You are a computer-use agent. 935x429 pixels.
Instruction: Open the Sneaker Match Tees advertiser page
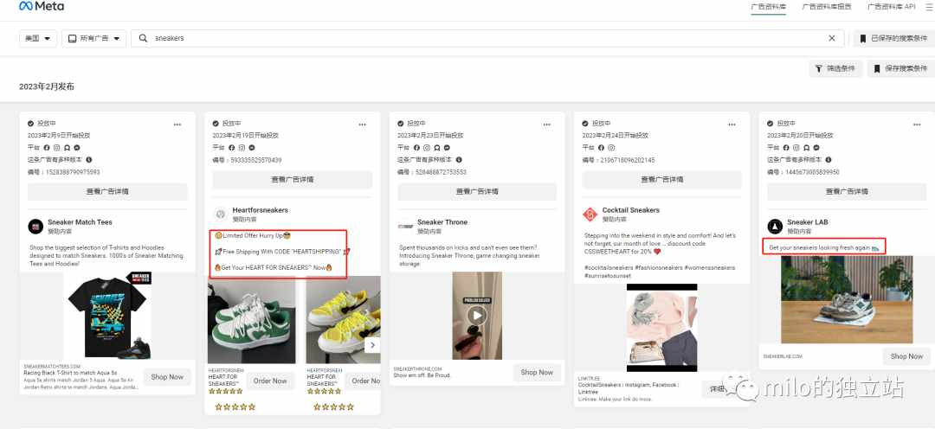click(x=80, y=222)
